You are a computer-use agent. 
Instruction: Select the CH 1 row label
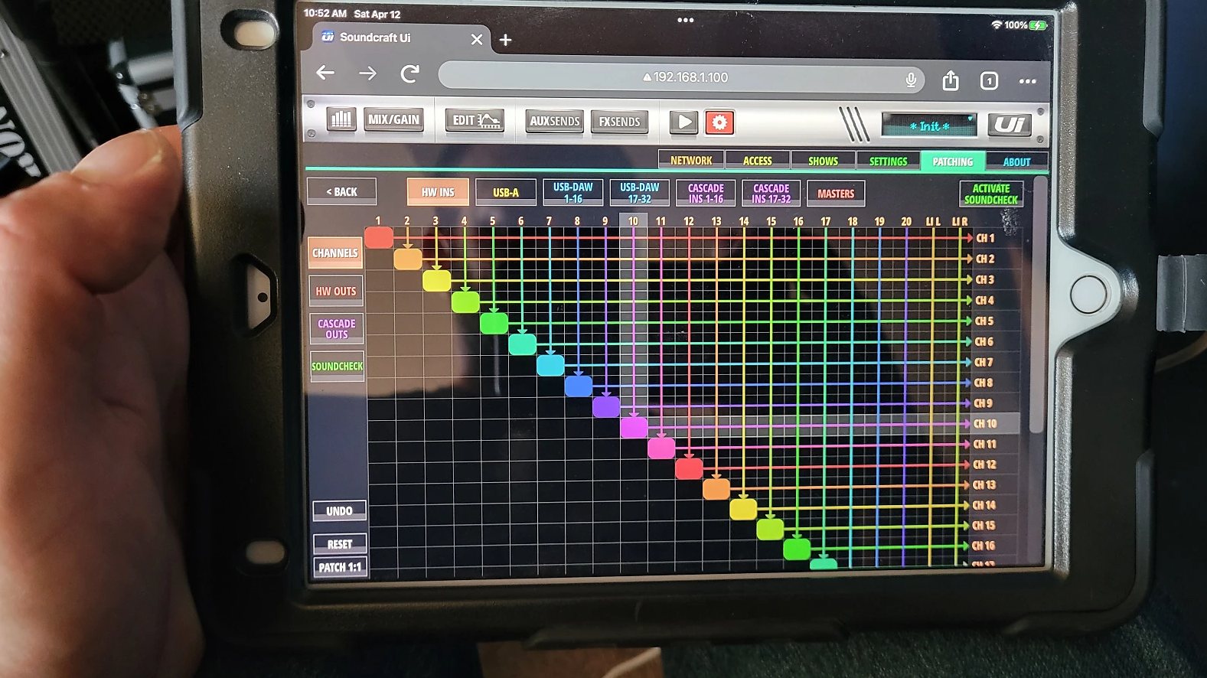click(x=985, y=238)
